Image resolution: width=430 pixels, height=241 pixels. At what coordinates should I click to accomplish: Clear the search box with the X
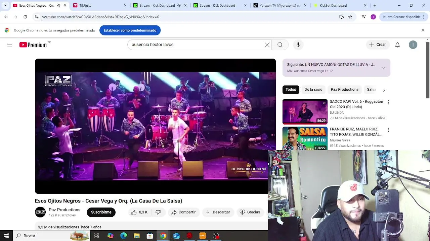tap(267, 45)
